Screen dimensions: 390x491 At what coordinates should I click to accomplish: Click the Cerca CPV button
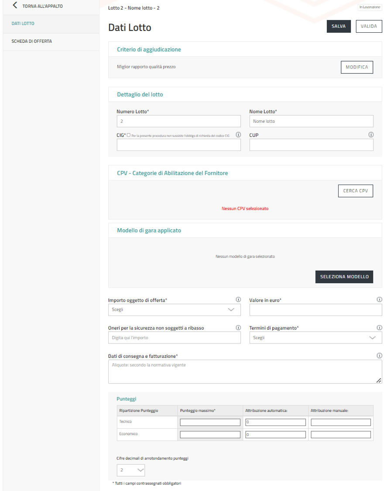coord(355,191)
